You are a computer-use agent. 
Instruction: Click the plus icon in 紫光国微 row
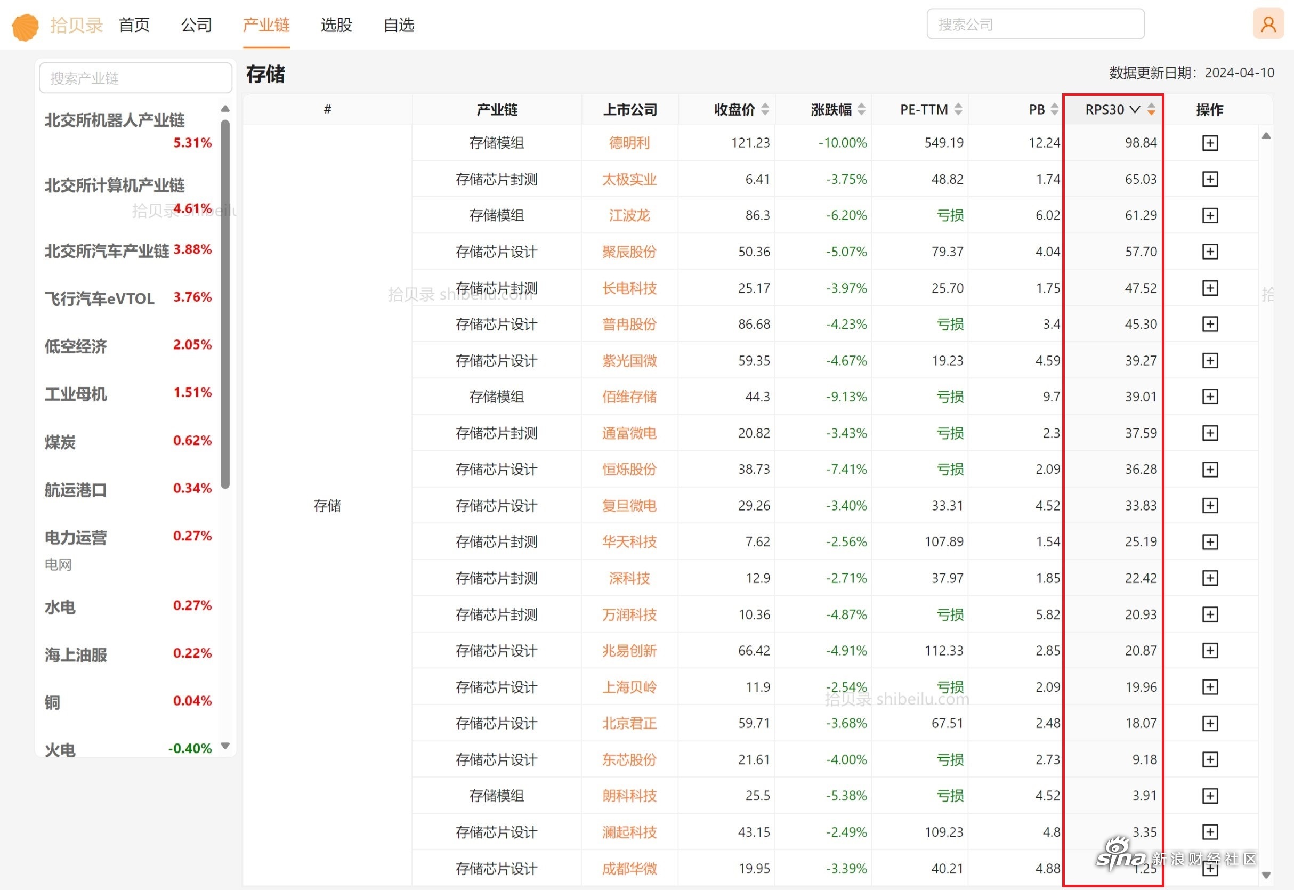[x=1209, y=360]
